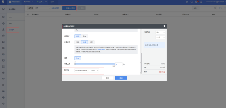Go to VPC in the side menu
Image resolution: width=226 pixels, height=108 pixels.
tap(10, 17)
